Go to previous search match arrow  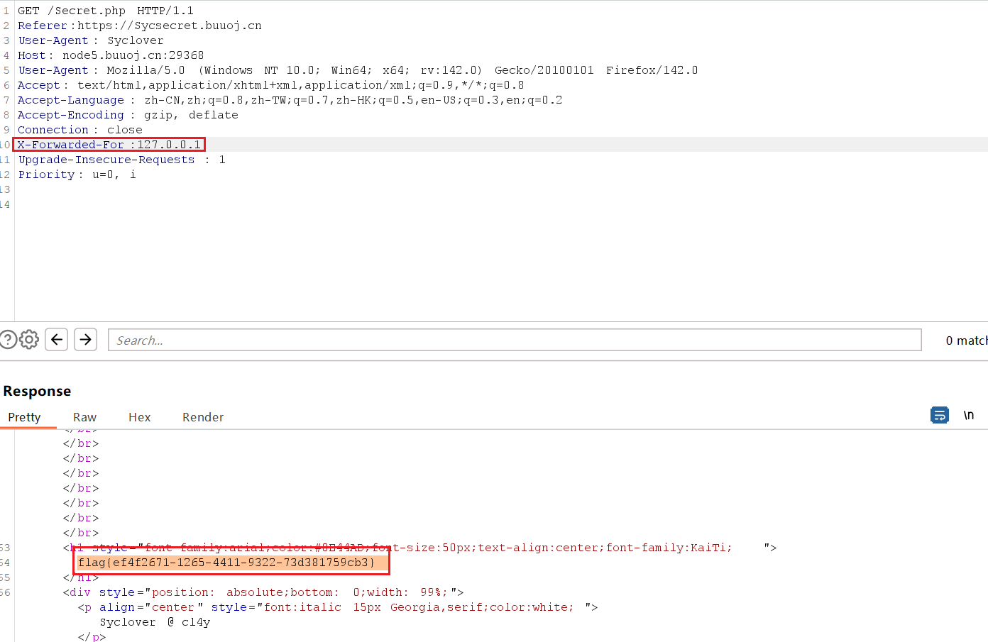tap(57, 340)
